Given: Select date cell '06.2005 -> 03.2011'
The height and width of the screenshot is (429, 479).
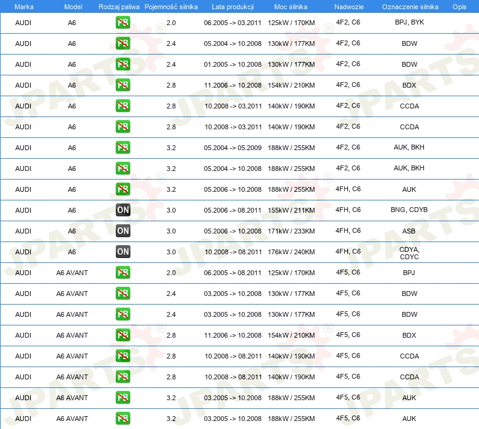Looking at the screenshot, I should pyautogui.click(x=233, y=23).
